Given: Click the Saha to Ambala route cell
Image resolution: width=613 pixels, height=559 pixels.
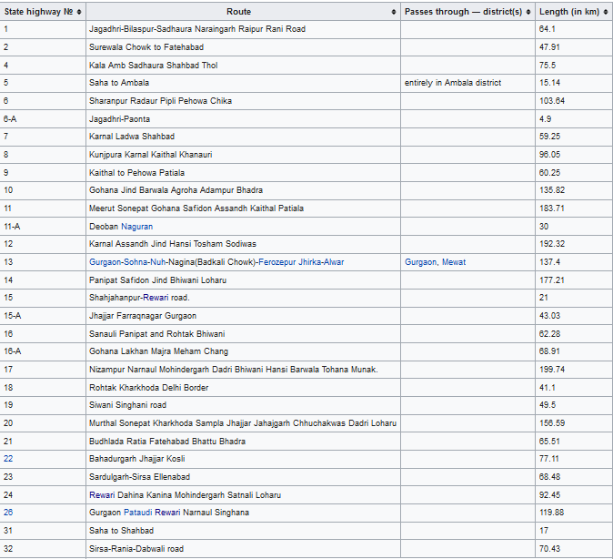Looking at the screenshot, I should pyautogui.click(x=119, y=83).
